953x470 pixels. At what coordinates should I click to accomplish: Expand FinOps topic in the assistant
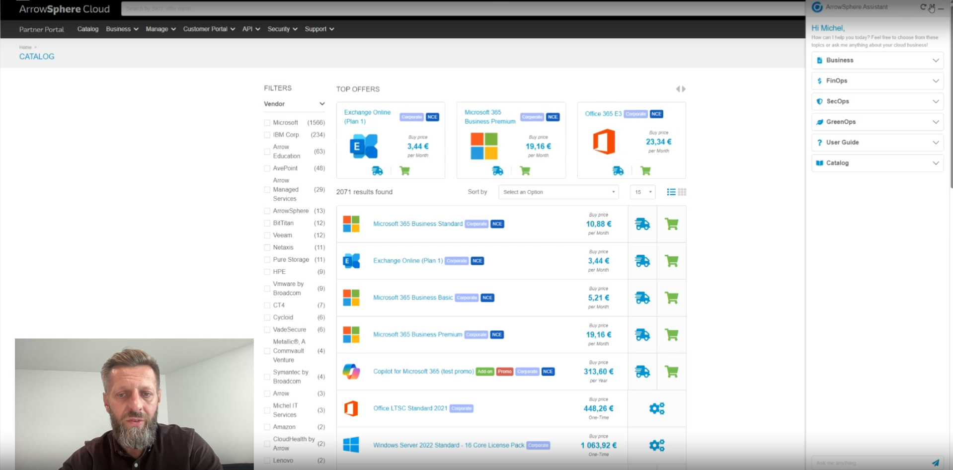[x=877, y=80]
